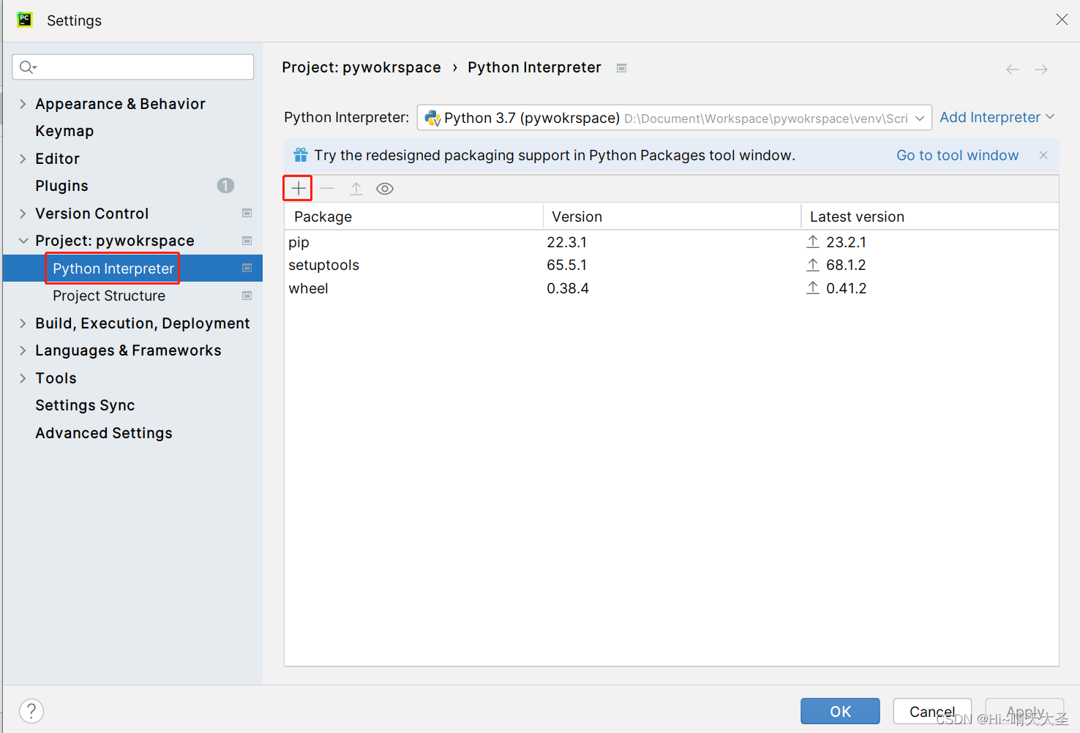Click the pip version 22.3.1 cell
Screen dimensions: 1080x733
(x=566, y=242)
